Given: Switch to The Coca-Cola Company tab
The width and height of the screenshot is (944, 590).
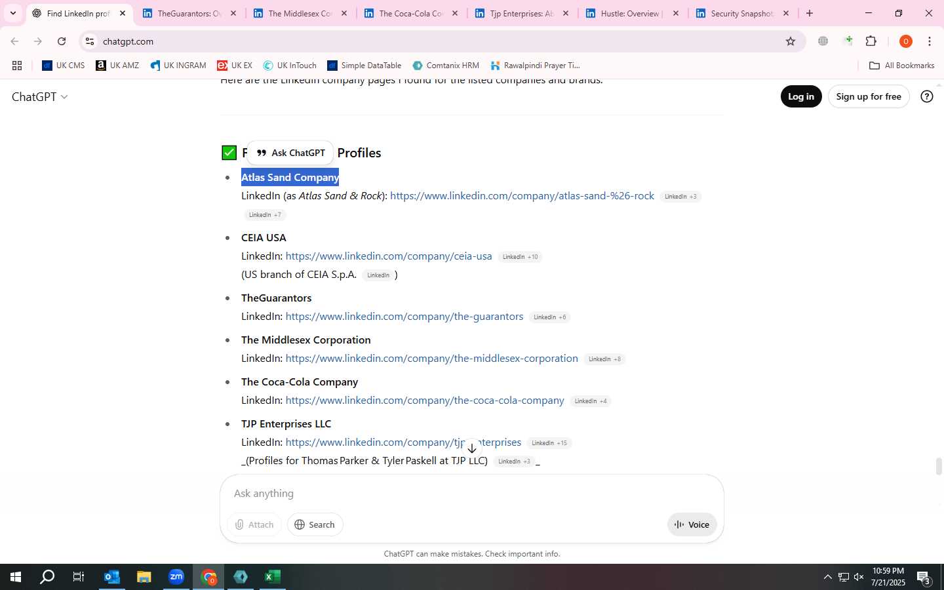Looking at the screenshot, I should tap(410, 13).
